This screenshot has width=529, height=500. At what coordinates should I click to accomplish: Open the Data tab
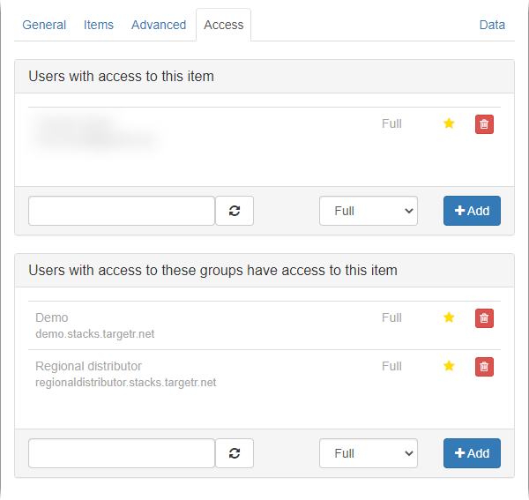[492, 25]
